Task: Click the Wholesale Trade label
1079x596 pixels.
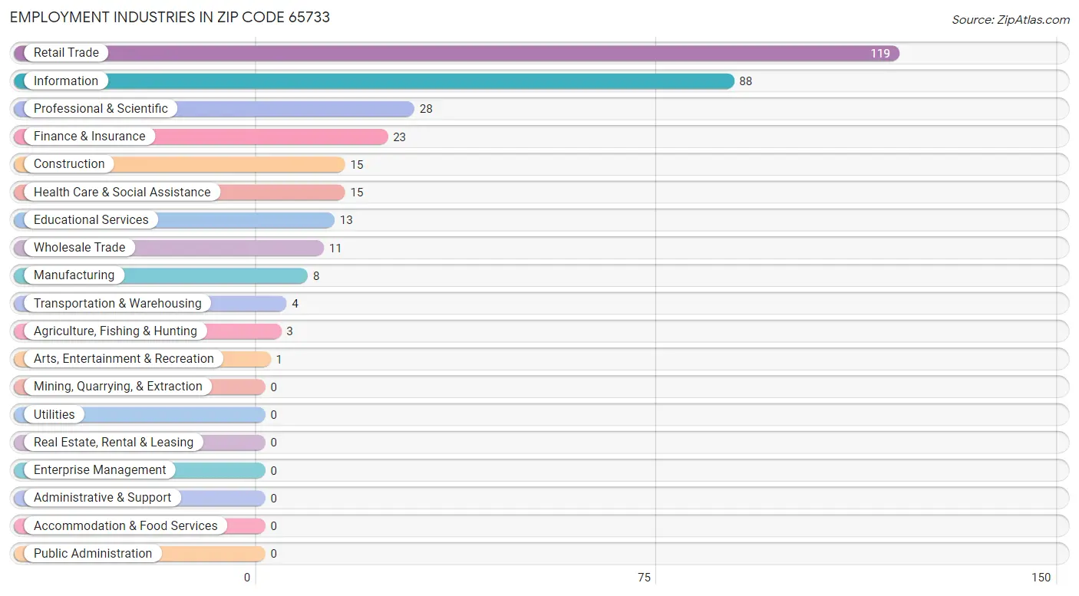Action: [x=79, y=248]
